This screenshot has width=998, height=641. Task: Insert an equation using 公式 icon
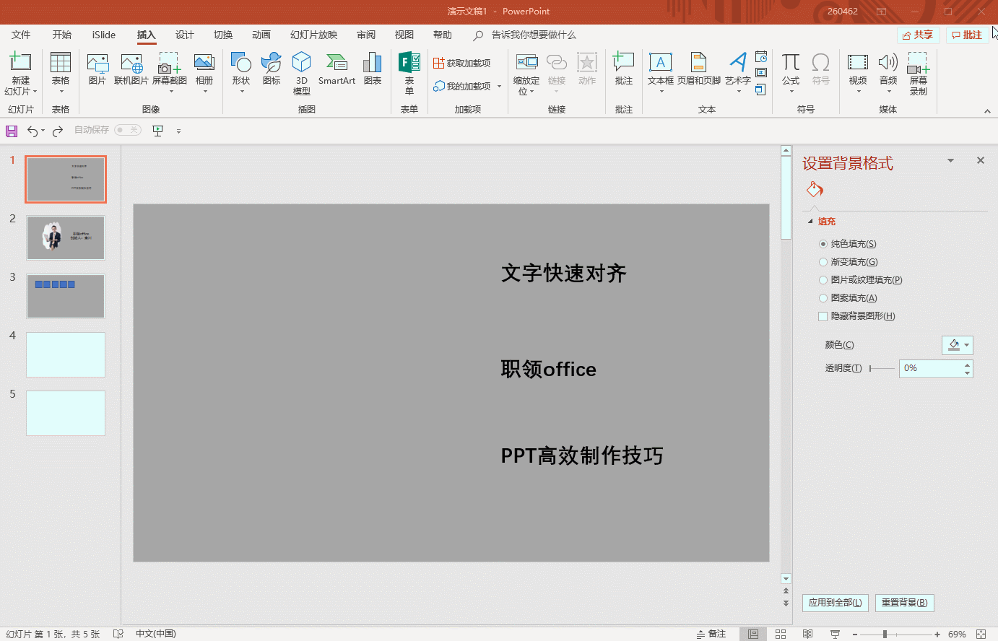pyautogui.click(x=791, y=70)
